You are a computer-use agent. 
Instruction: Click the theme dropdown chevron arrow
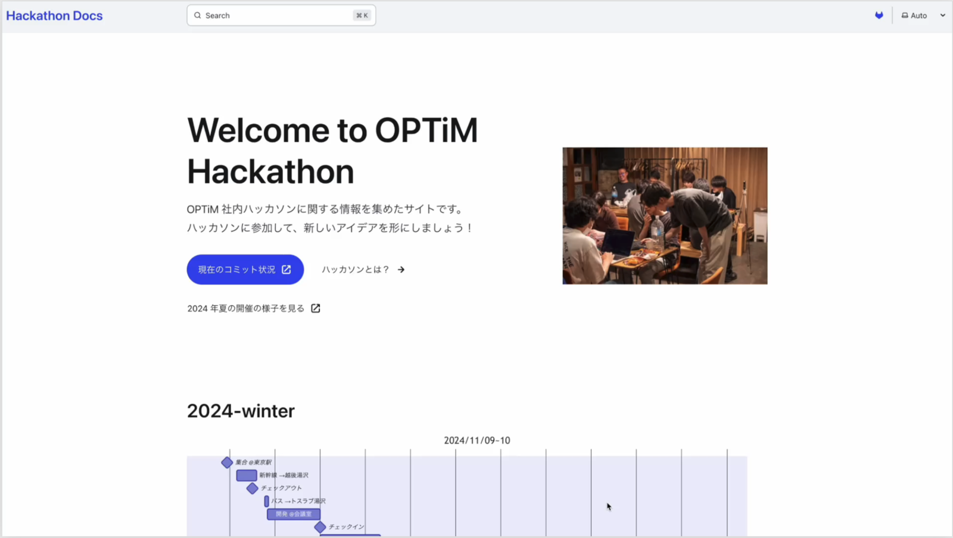943,15
